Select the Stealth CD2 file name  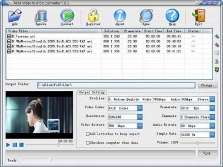coord(52,46)
